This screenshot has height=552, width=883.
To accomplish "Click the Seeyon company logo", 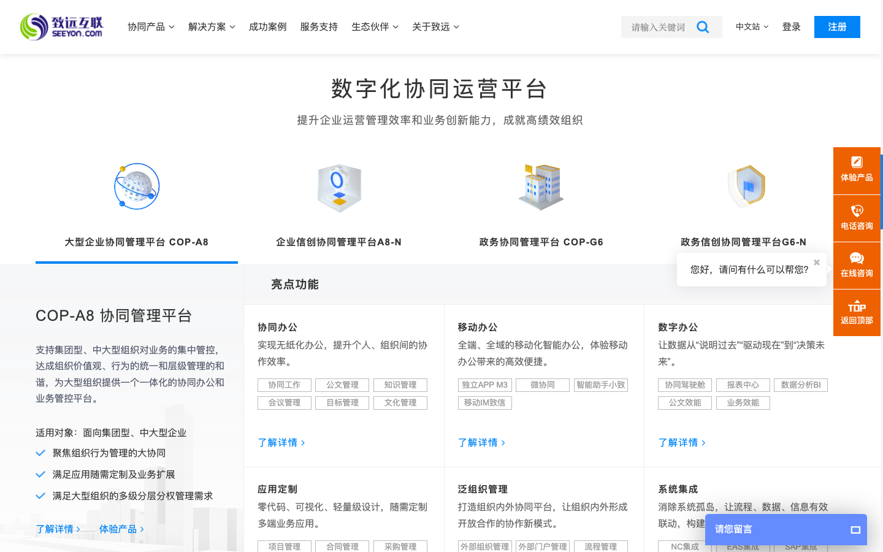I will pyautogui.click(x=61, y=27).
